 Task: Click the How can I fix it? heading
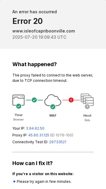pos(32,163)
